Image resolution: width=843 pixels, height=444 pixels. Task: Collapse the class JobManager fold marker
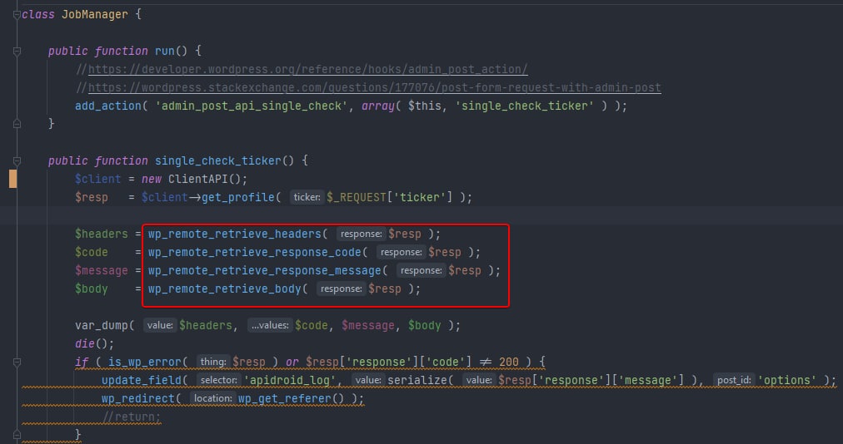(x=17, y=15)
